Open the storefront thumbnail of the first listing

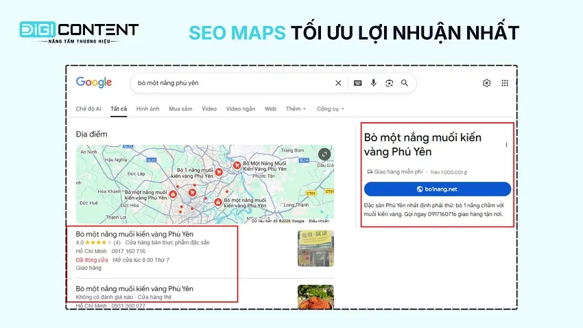[316, 248]
